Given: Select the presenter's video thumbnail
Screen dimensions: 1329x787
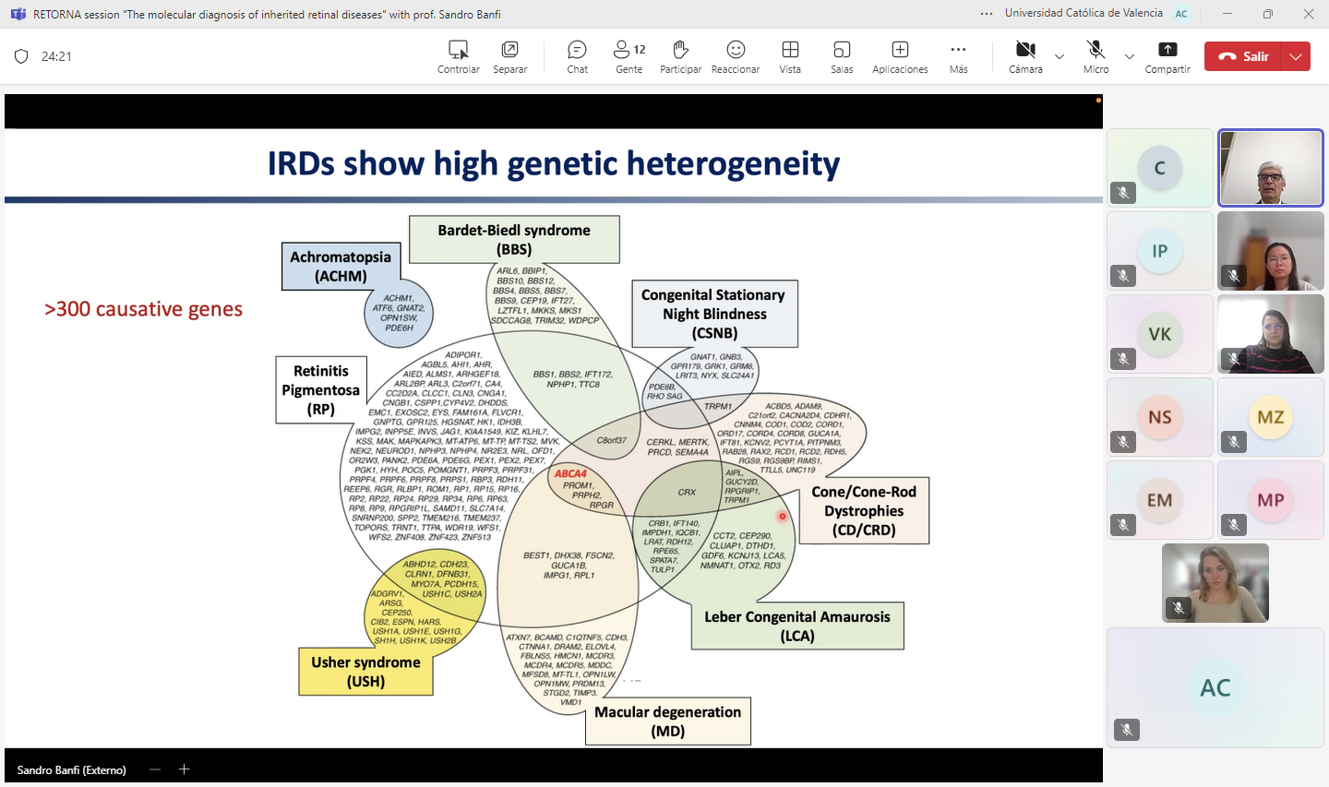Looking at the screenshot, I should point(1271,168).
